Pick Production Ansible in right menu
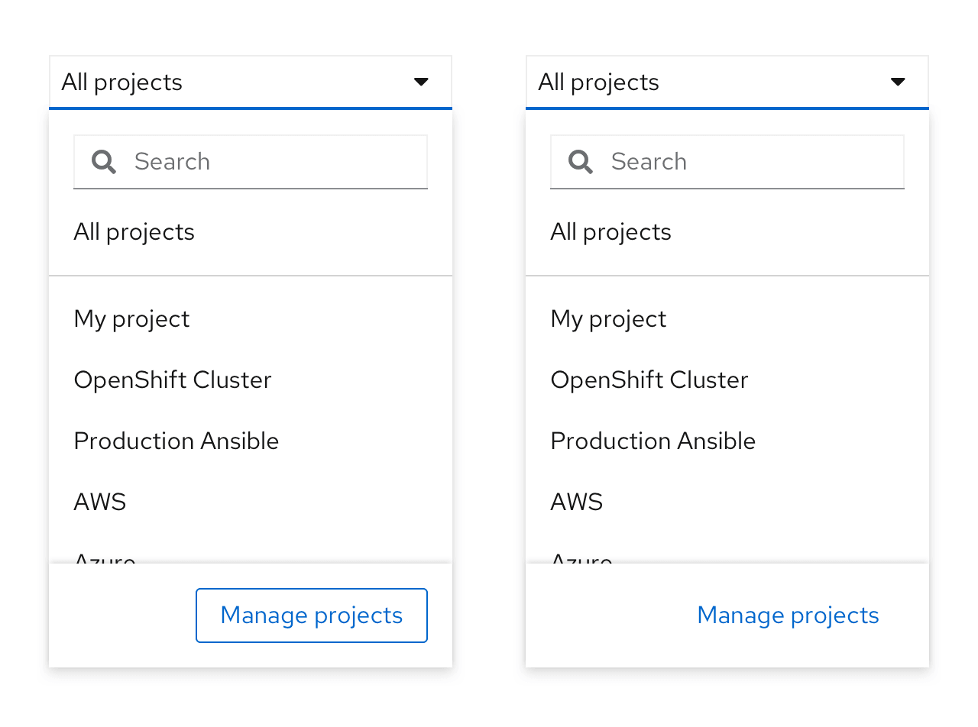978x727 pixels. pos(653,441)
